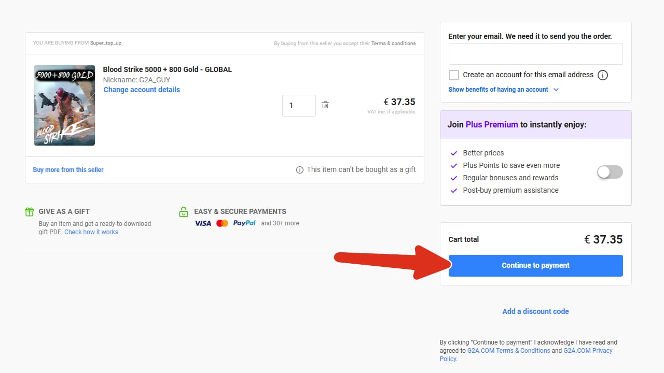Click the Blood Strike product thumbnail
The width and height of the screenshot is (664, 373).
(x=64, y=105)
